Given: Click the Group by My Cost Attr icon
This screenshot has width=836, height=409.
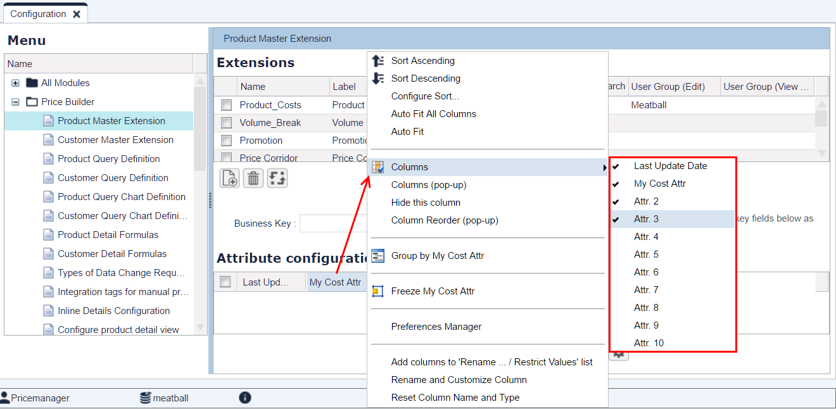Looking at the screenshot, I should (378, 256).
